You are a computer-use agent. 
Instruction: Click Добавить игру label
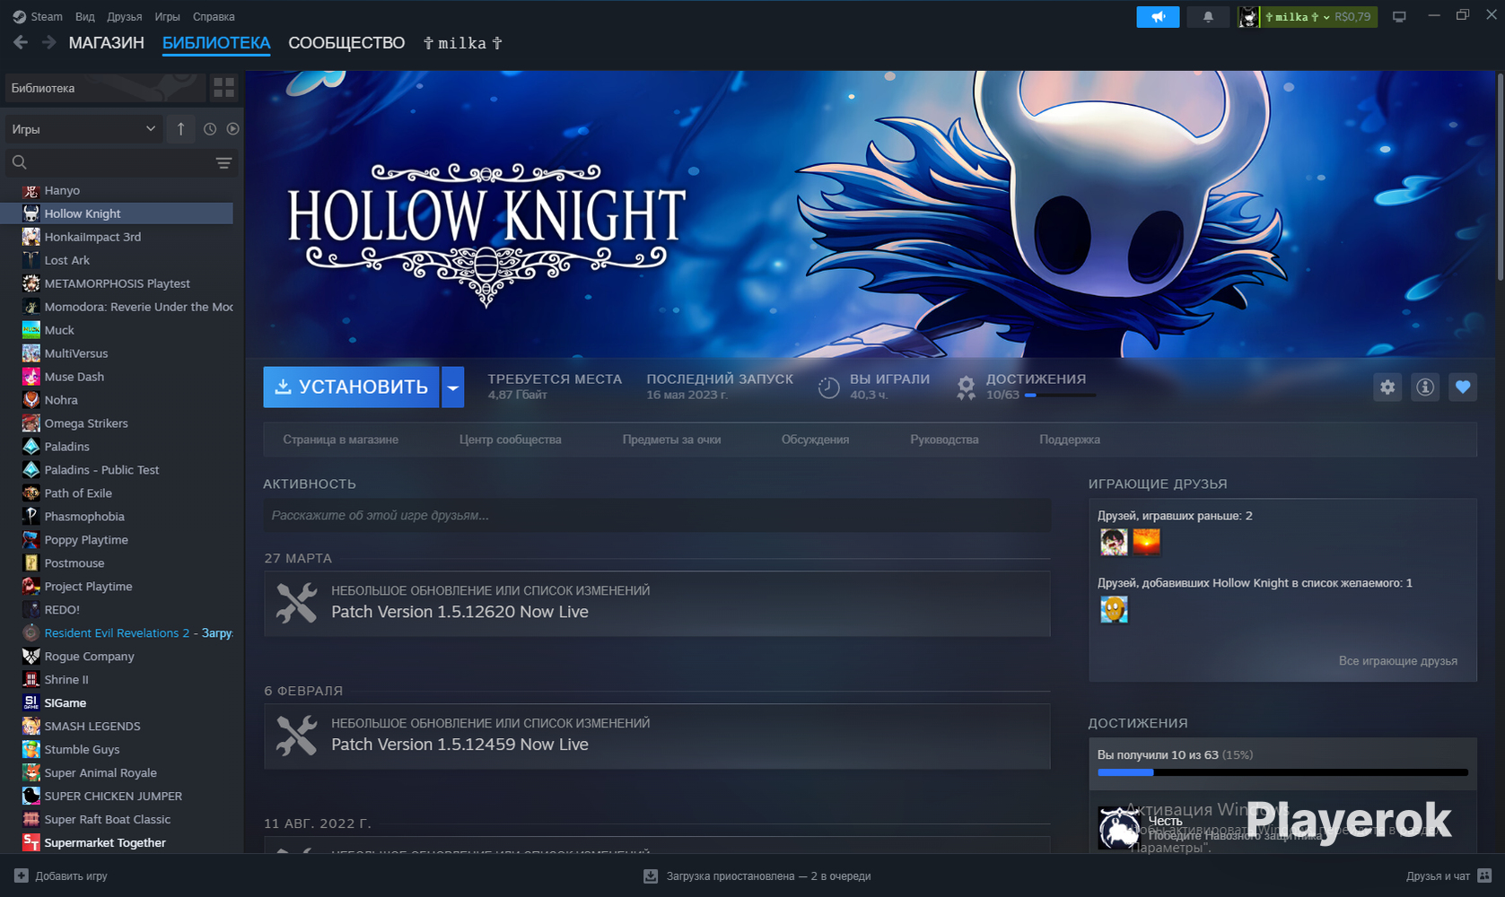(x=71, y=875)
